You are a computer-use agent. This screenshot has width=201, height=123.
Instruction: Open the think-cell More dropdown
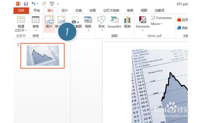pos(156,24)
